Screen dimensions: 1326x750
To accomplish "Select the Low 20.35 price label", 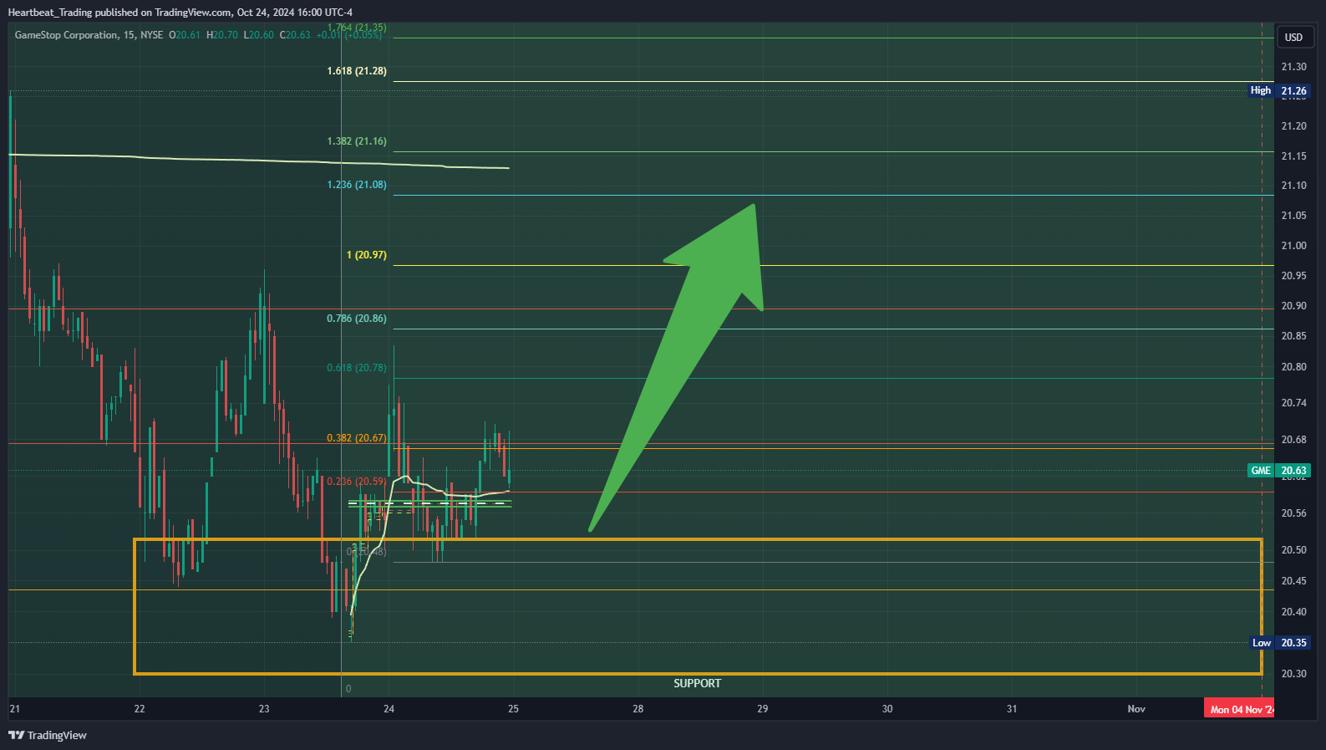I will pyautogui.click(x=1280, y=643).
